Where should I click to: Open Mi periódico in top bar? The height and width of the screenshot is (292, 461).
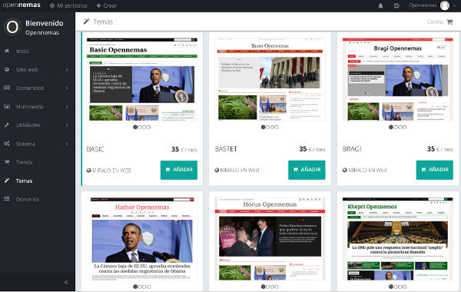(x=68, y=5)
